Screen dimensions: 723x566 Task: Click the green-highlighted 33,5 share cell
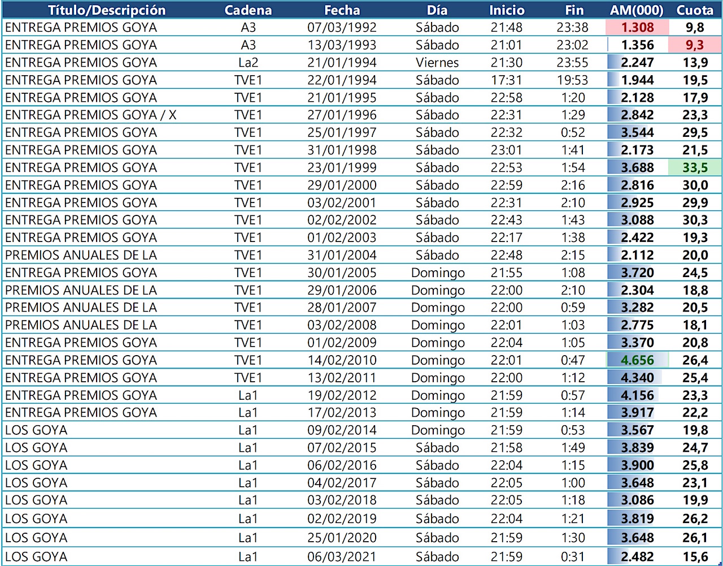pos(695,167)
